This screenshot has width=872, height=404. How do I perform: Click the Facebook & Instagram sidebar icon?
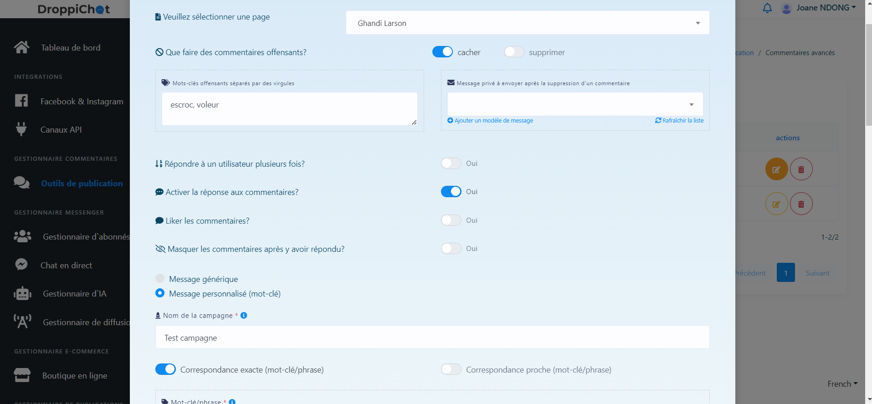pyautogui.click(x=21, y=101)
